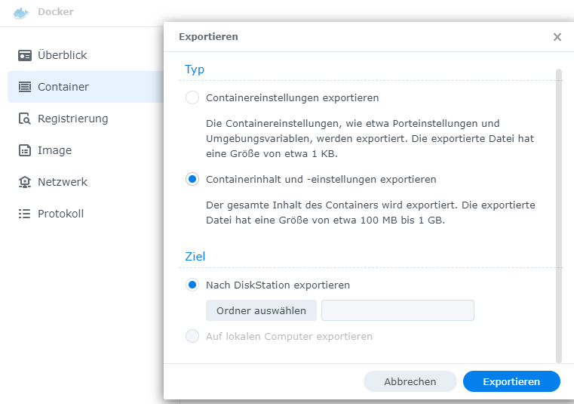
Task: Click the Überblick sidebar icon
Action: tap(25, 55)
